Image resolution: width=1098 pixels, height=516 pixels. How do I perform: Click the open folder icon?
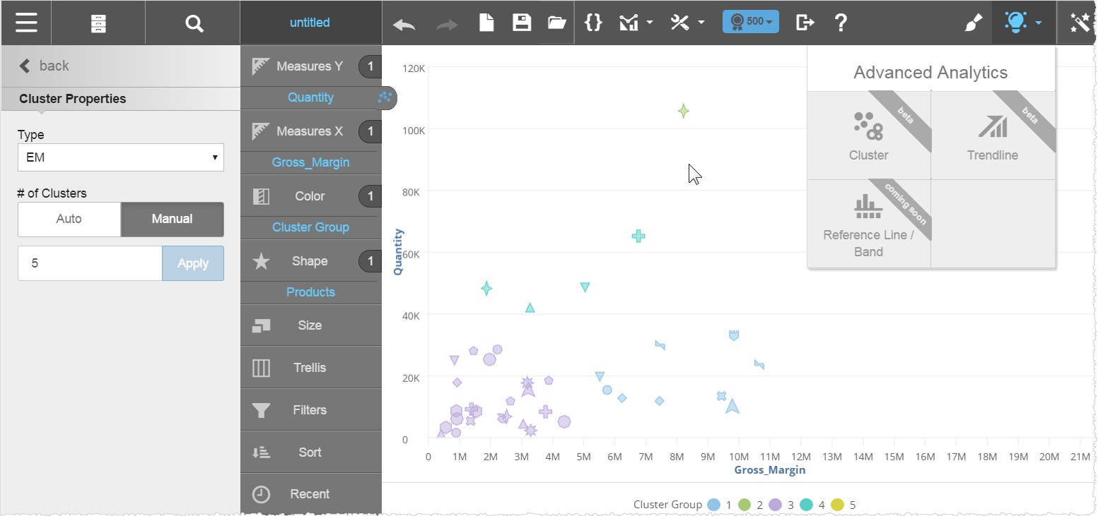tap(557, 23)
